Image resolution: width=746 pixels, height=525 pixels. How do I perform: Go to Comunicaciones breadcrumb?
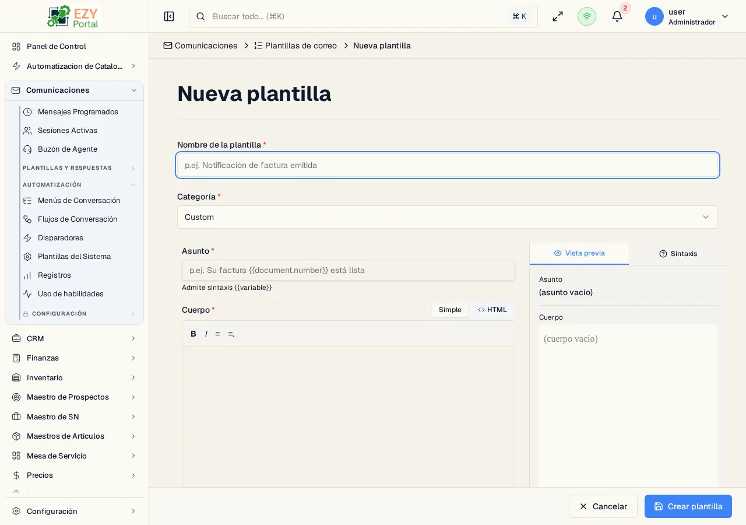coord(200,45)
